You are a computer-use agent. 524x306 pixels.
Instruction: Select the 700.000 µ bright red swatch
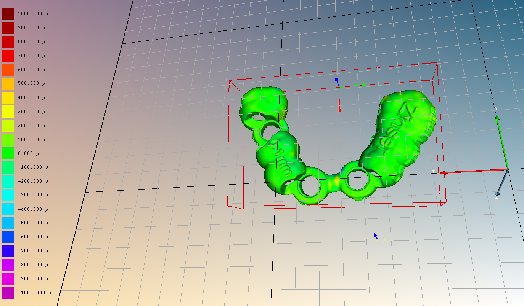tap(8, 56)
